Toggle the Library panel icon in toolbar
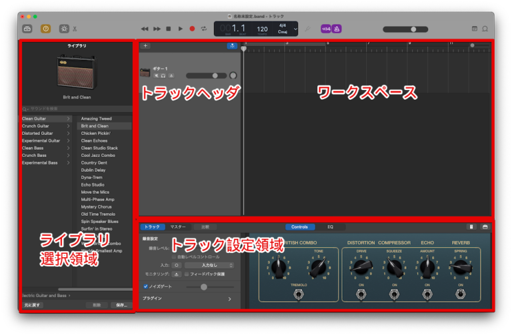The width and height of the screenshot is (512, 335). (x=27, y=29)
